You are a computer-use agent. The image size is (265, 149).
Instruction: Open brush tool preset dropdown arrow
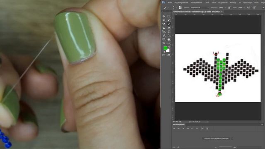pyautogui.click(x=169, y=8)
